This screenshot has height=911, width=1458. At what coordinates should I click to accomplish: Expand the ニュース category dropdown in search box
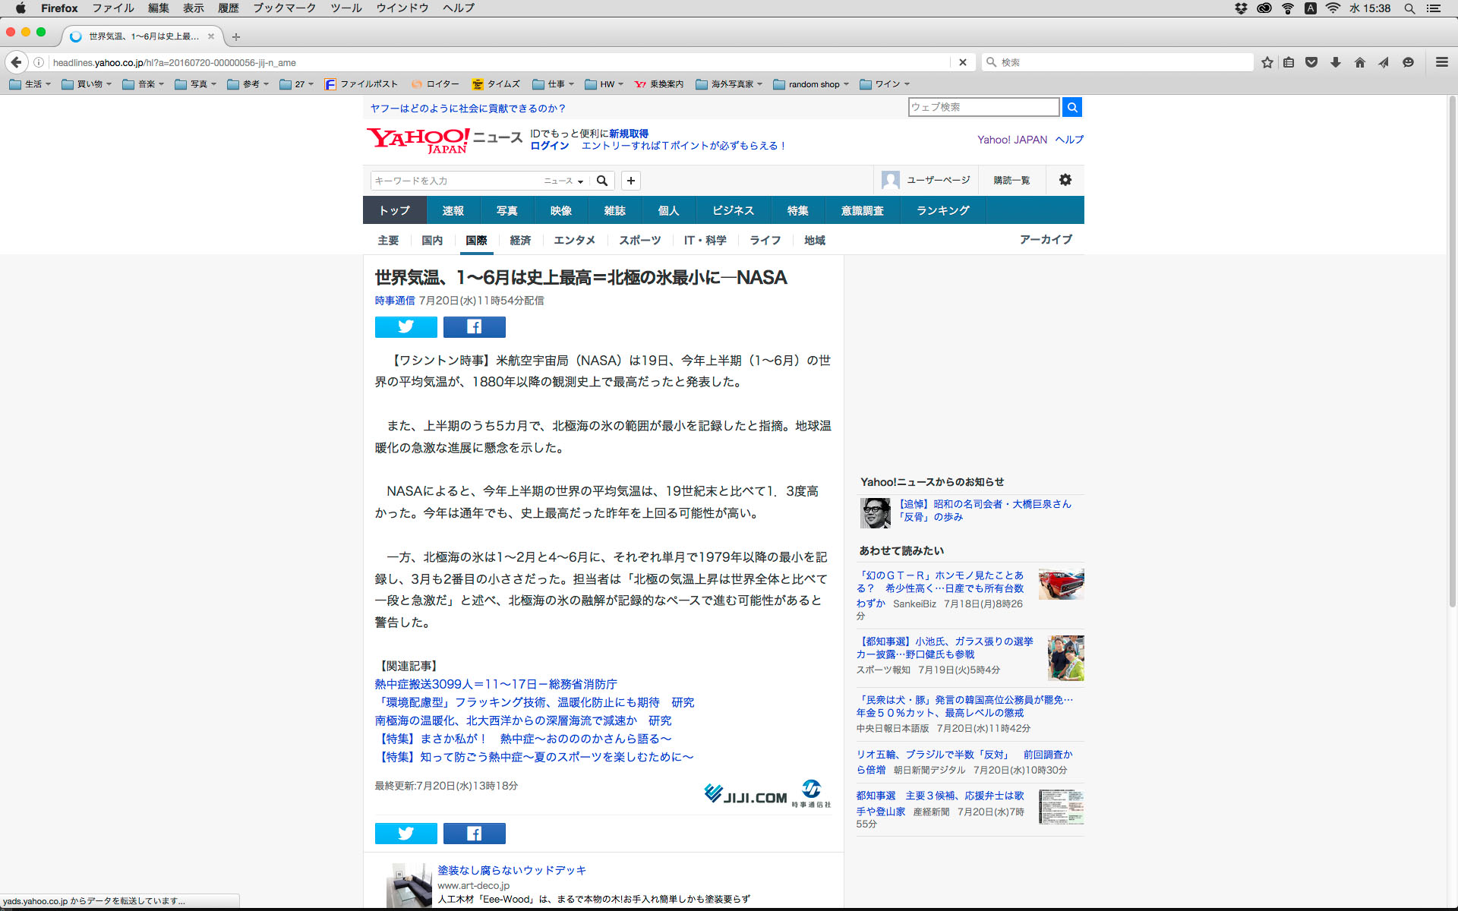click(x=563, y=181)
